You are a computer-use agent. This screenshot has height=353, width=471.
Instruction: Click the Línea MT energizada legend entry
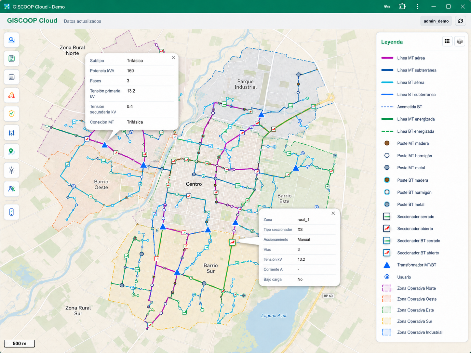pyautogui.click(x=408, y=119)
